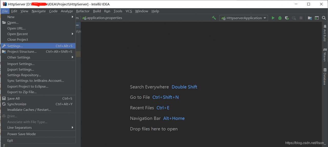Click Exit in the File menu
The width and height of the screenshot is (328, 147).
point(38,140)
